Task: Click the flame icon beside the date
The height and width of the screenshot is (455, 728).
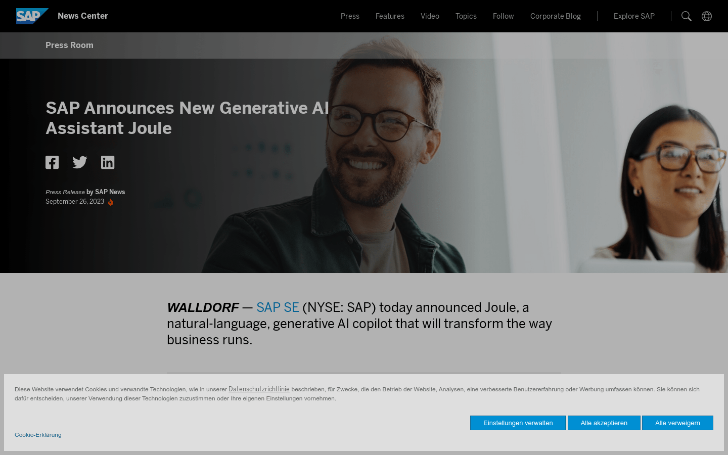Action: pyautogui.click(x=111, y=202)
